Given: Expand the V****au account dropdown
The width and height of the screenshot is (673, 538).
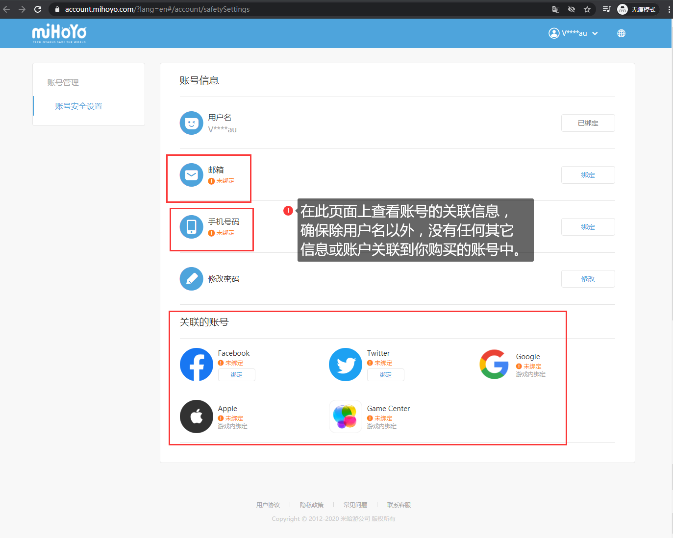Looking at the screenshot, I should (x=573, y=33).
